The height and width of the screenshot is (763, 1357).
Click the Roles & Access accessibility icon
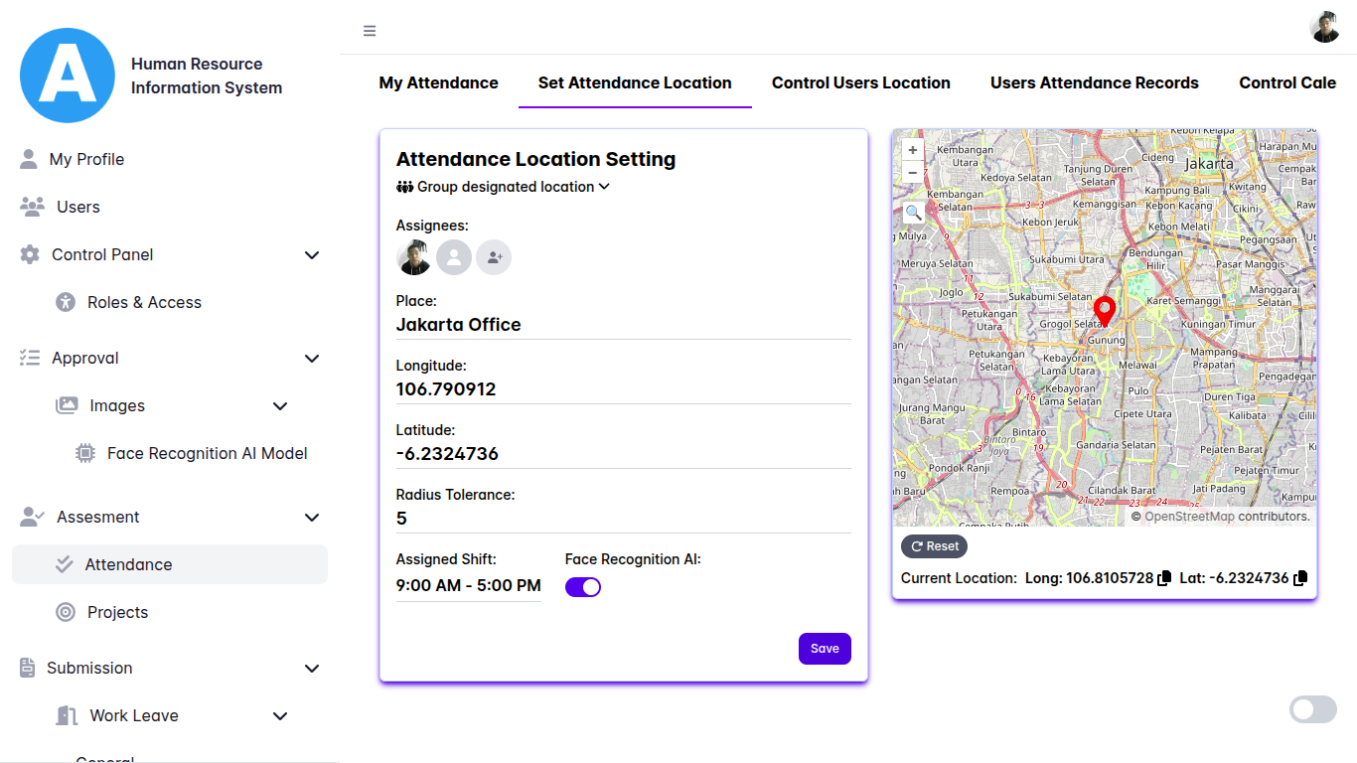(x=66, y=302)
